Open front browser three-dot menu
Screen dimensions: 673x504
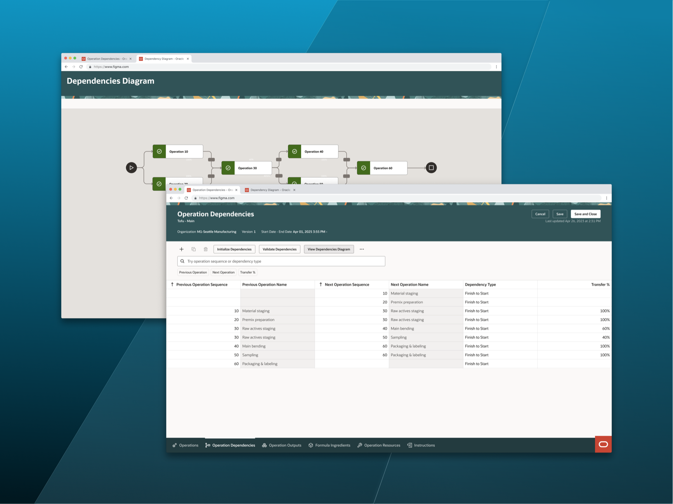(x=607, y=198)
